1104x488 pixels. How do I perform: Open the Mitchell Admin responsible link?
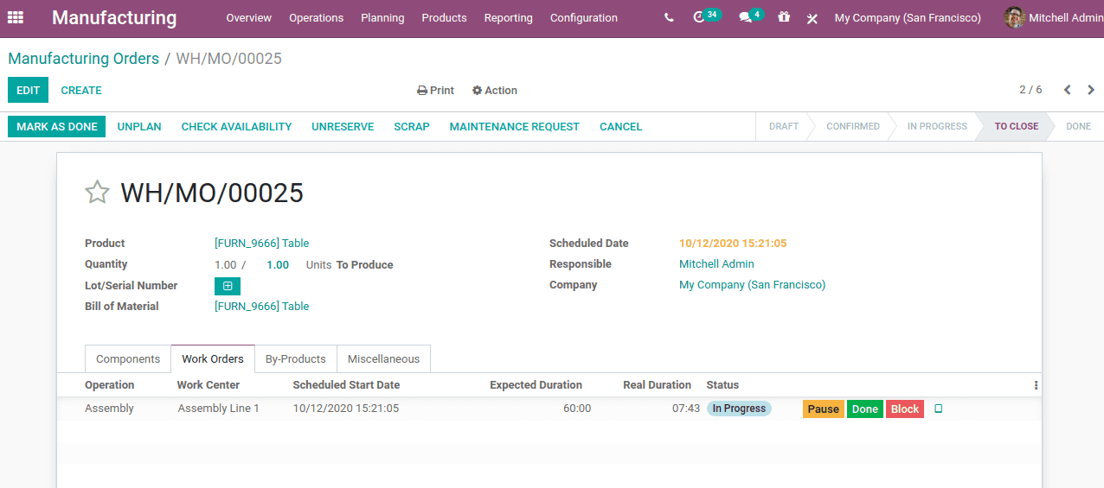click(716, 264)
